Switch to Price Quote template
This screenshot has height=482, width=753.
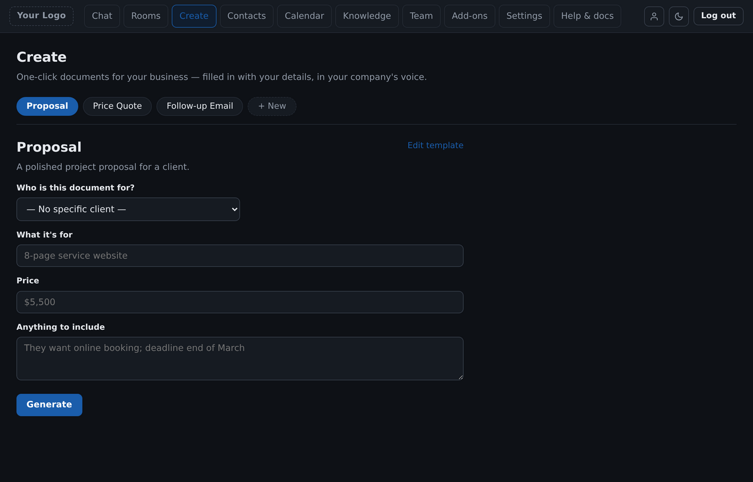point(117,106)
